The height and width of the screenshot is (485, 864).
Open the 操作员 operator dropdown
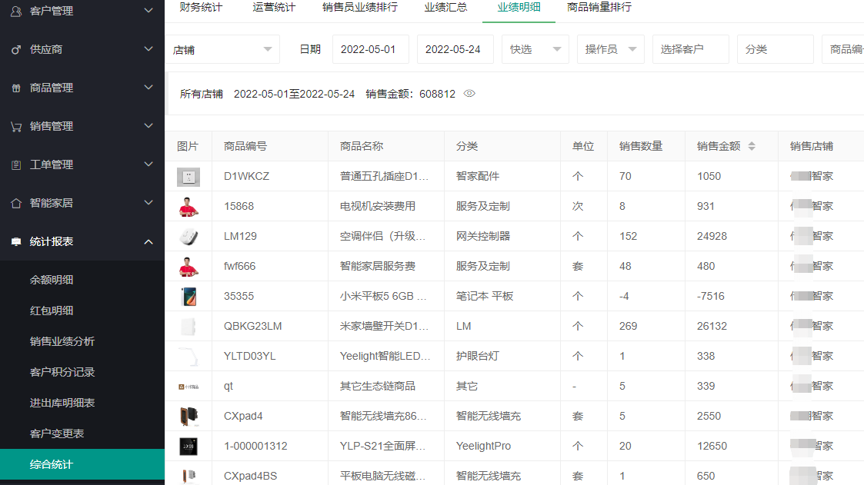click(611, 49)
